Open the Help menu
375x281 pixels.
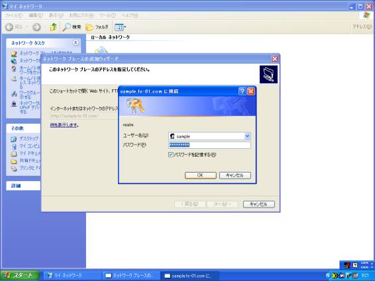130,15
